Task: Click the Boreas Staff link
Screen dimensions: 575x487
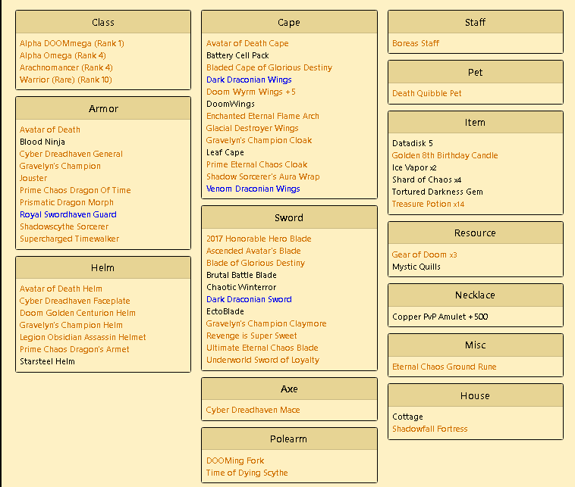Action: pyautogui.click(x=416, y=43)
